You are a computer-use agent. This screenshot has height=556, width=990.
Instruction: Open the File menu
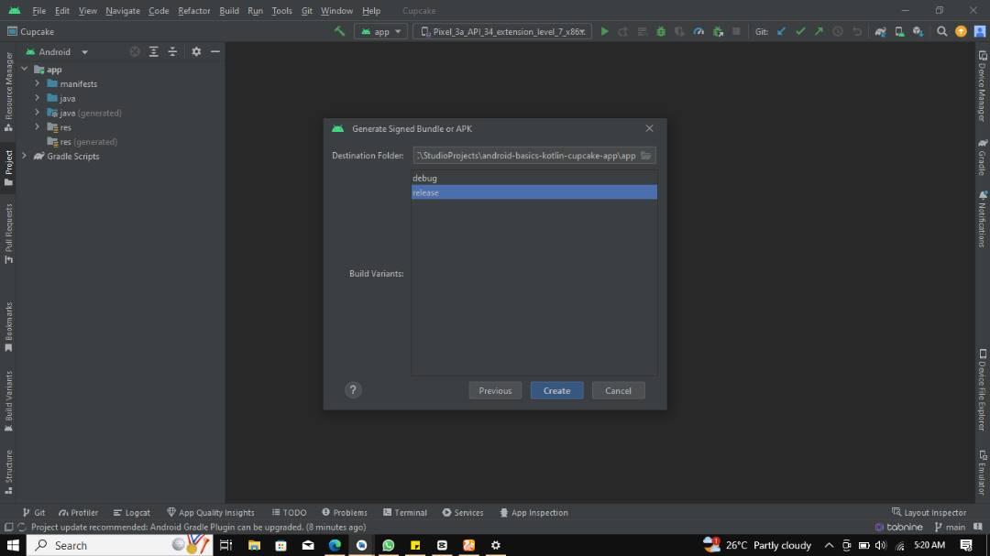click(38, 11)
